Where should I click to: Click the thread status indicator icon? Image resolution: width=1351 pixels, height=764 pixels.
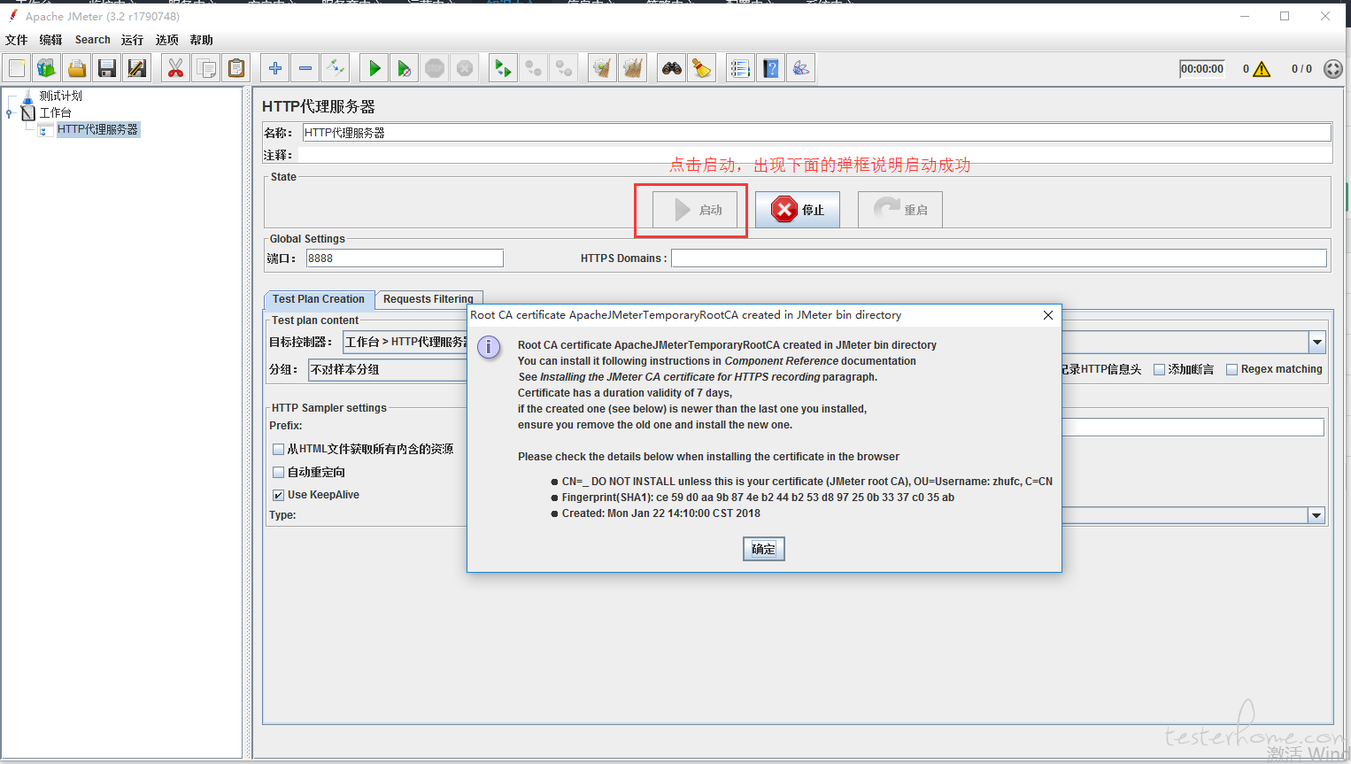coord(1332,69)
